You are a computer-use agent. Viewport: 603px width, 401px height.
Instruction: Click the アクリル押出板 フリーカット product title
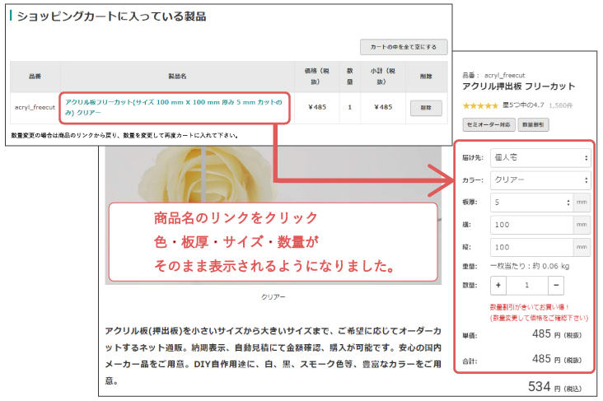[x=518, y=86]
